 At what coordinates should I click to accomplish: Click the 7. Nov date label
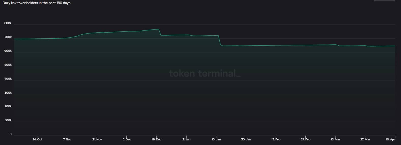(x=67, y=140)
